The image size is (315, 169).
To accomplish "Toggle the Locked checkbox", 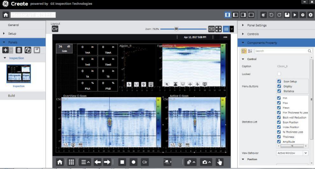I will point(279,74).
